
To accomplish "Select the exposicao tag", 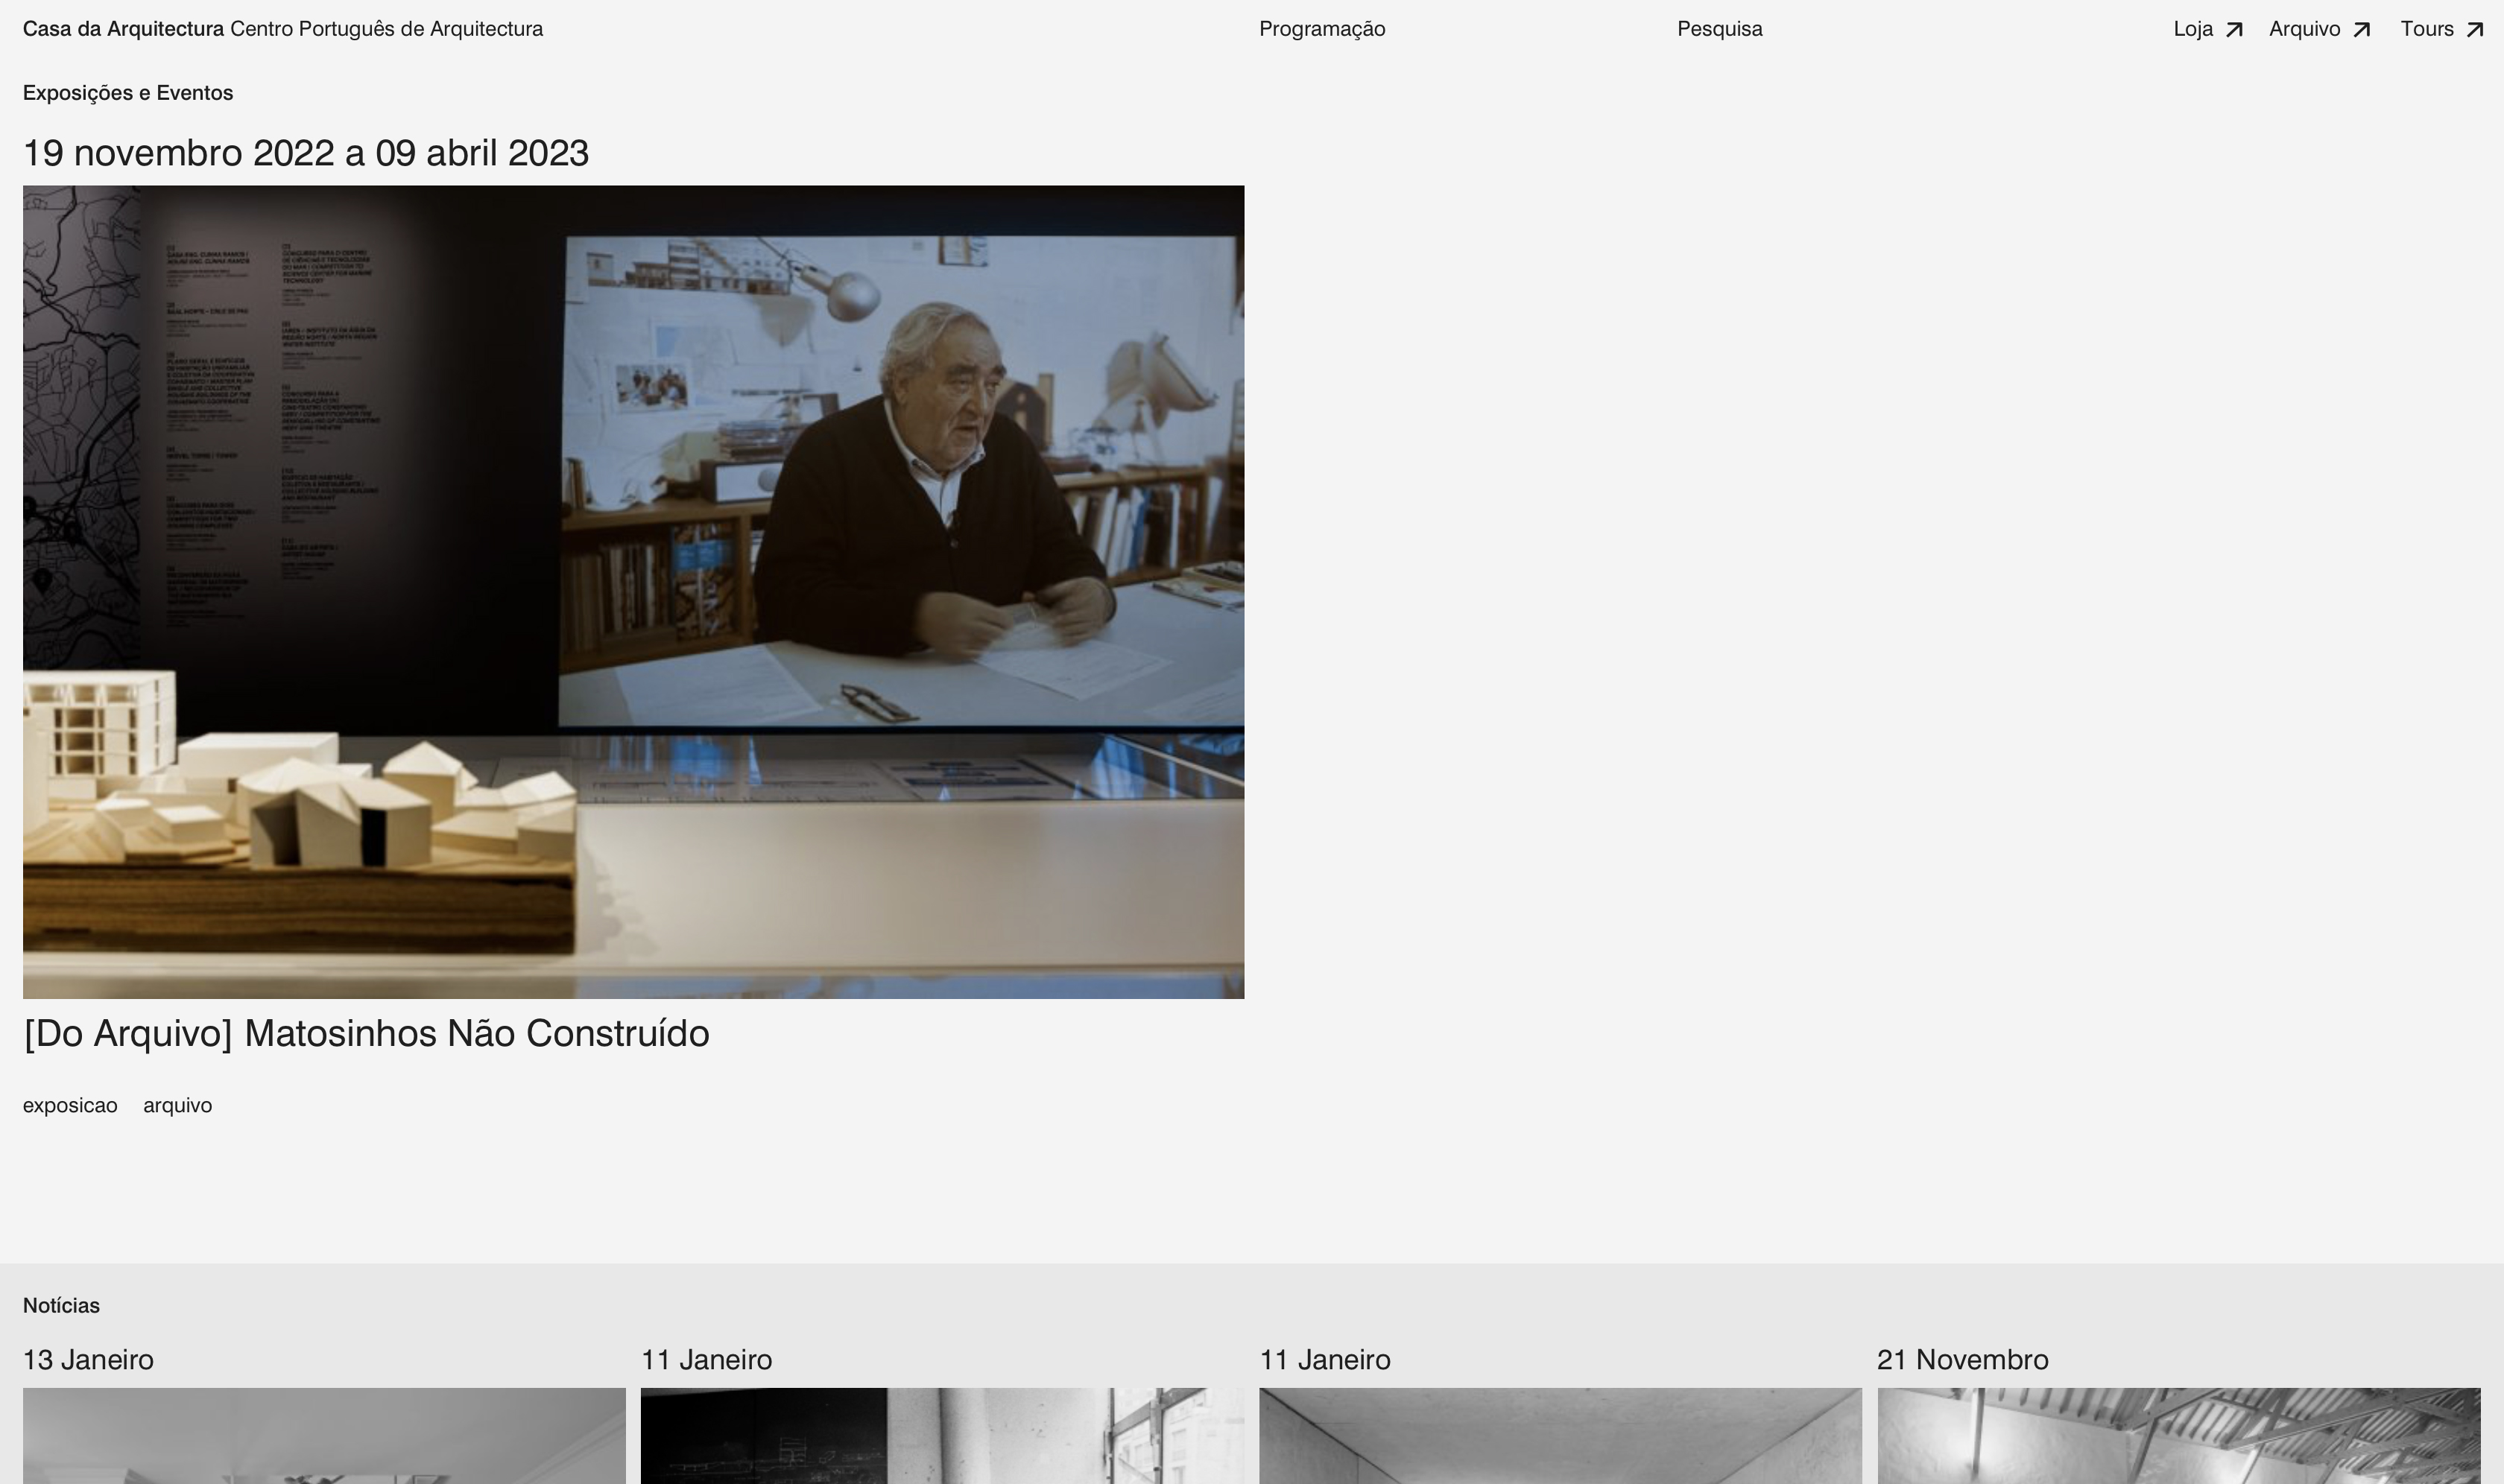I will [70, 1105].
